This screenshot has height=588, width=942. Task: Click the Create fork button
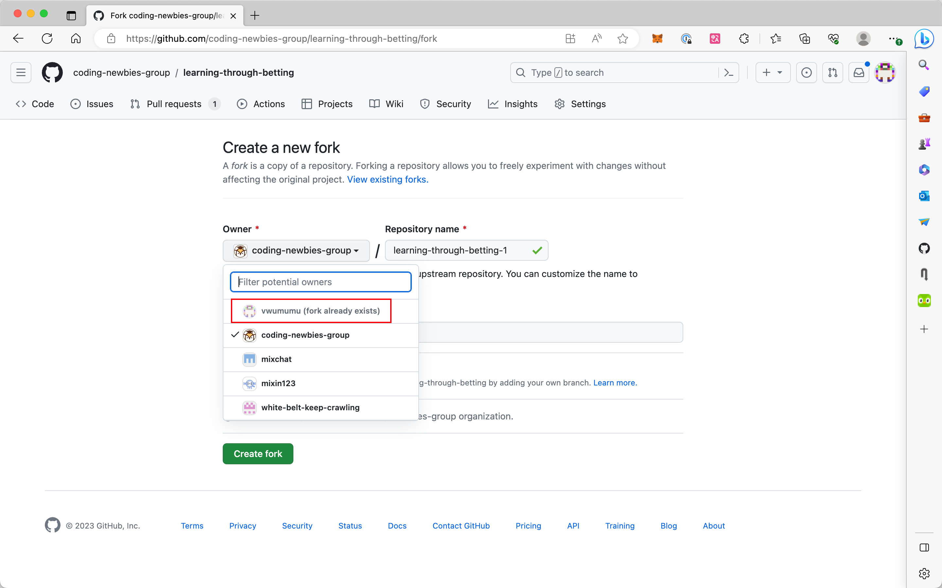[x=258, y=453]
